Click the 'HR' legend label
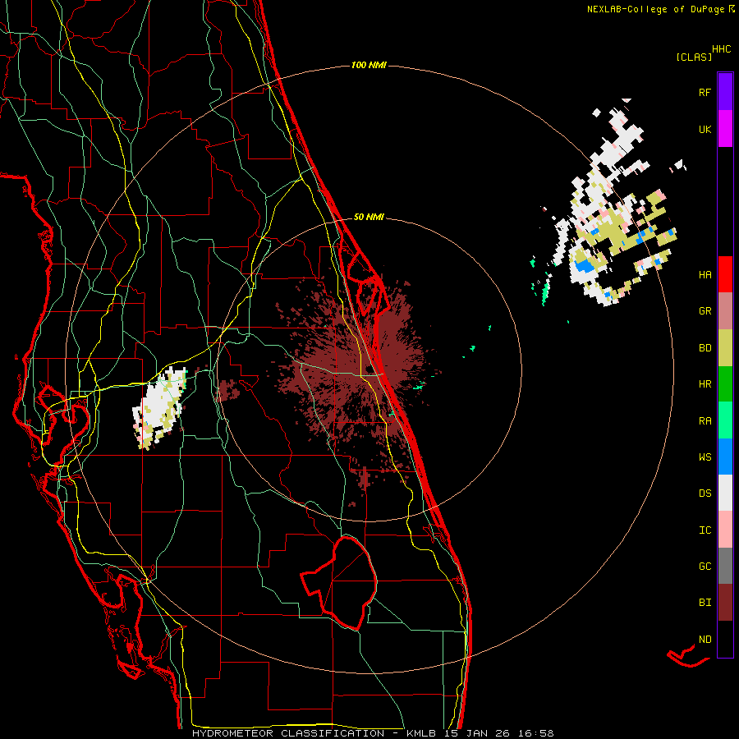Screen dimensions: 739x739 pyautogui.click(x=705, y=384)
